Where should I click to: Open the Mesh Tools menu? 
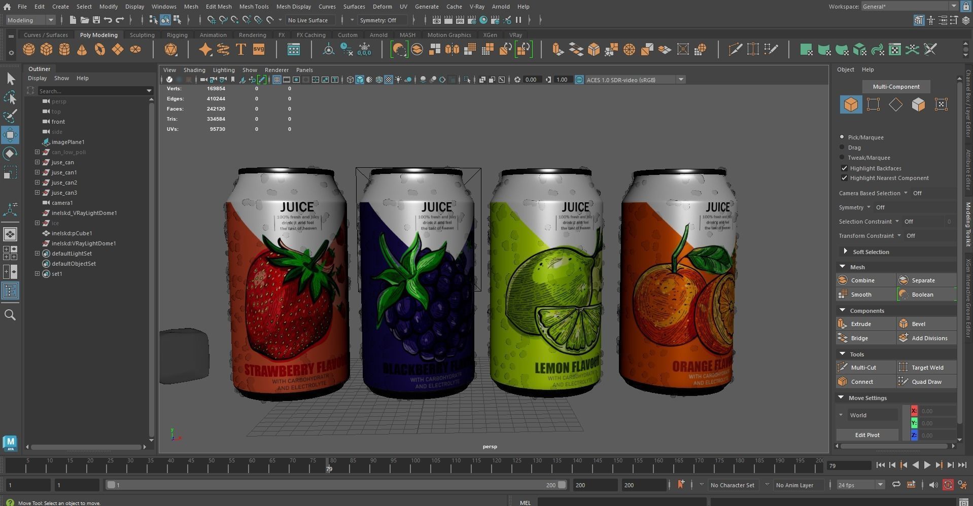click(254, 7)
